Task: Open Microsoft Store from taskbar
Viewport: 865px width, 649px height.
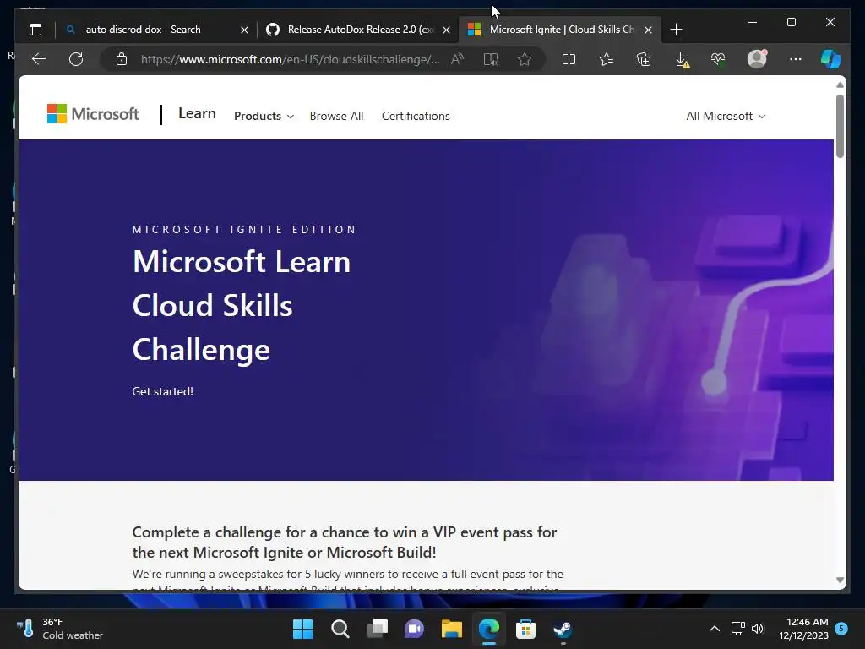Action: 525,629
